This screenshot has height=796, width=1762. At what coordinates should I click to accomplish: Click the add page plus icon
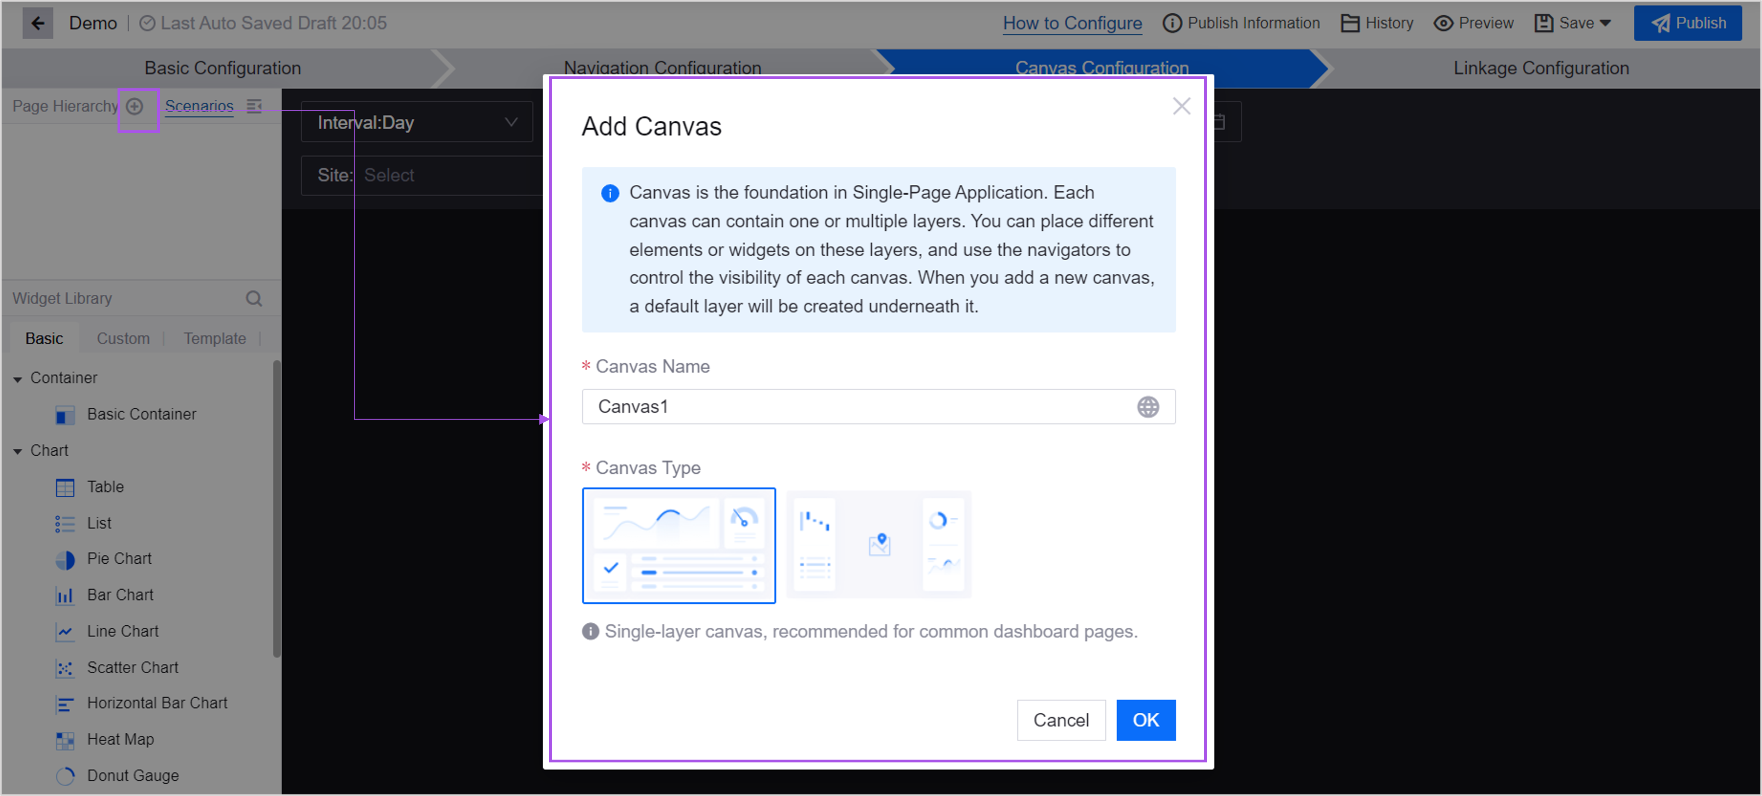(x=135, y=106)
